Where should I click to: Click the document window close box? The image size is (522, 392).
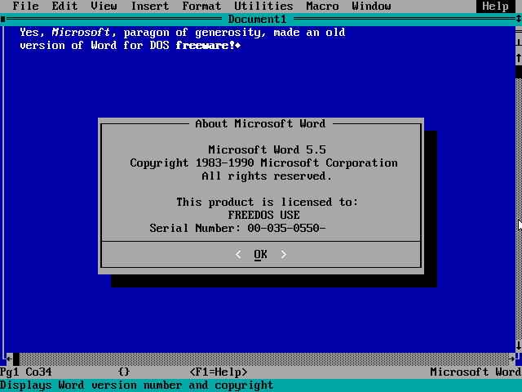coord(3,20)
